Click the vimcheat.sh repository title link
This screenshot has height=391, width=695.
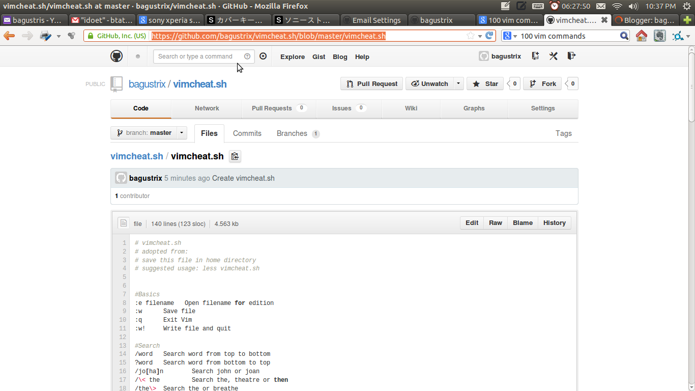coord(200,84)
